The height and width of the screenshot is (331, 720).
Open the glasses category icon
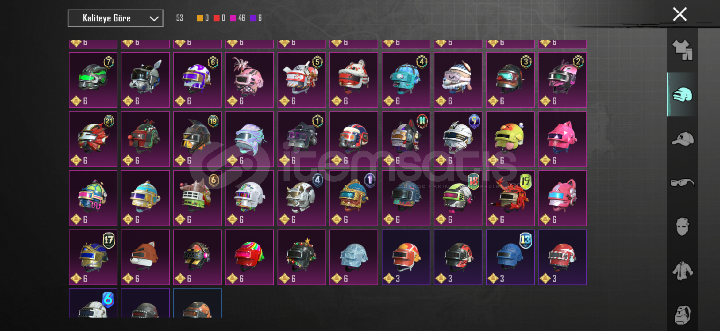click(682, 183)
